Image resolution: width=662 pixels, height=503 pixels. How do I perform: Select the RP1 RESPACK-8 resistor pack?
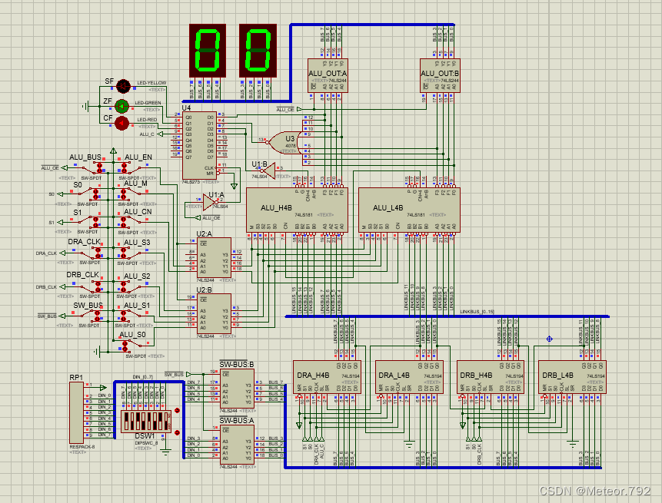click(76, 412)
